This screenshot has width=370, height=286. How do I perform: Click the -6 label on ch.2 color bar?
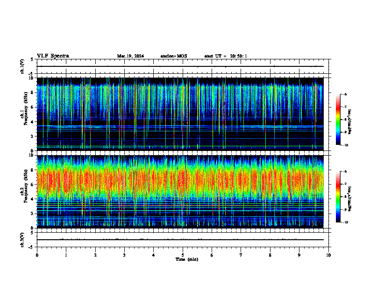point(345,172)
